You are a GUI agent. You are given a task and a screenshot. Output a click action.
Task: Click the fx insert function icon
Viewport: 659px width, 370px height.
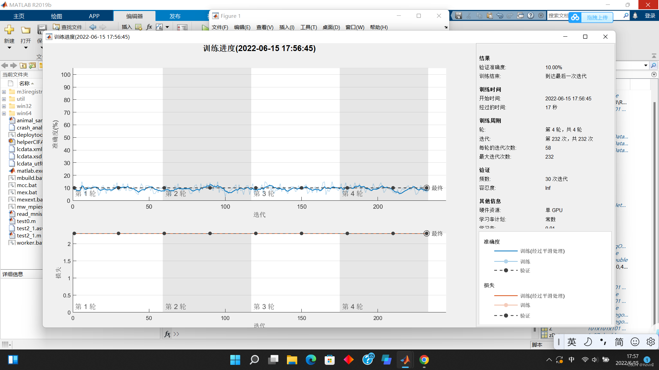(x=149, y=27)
